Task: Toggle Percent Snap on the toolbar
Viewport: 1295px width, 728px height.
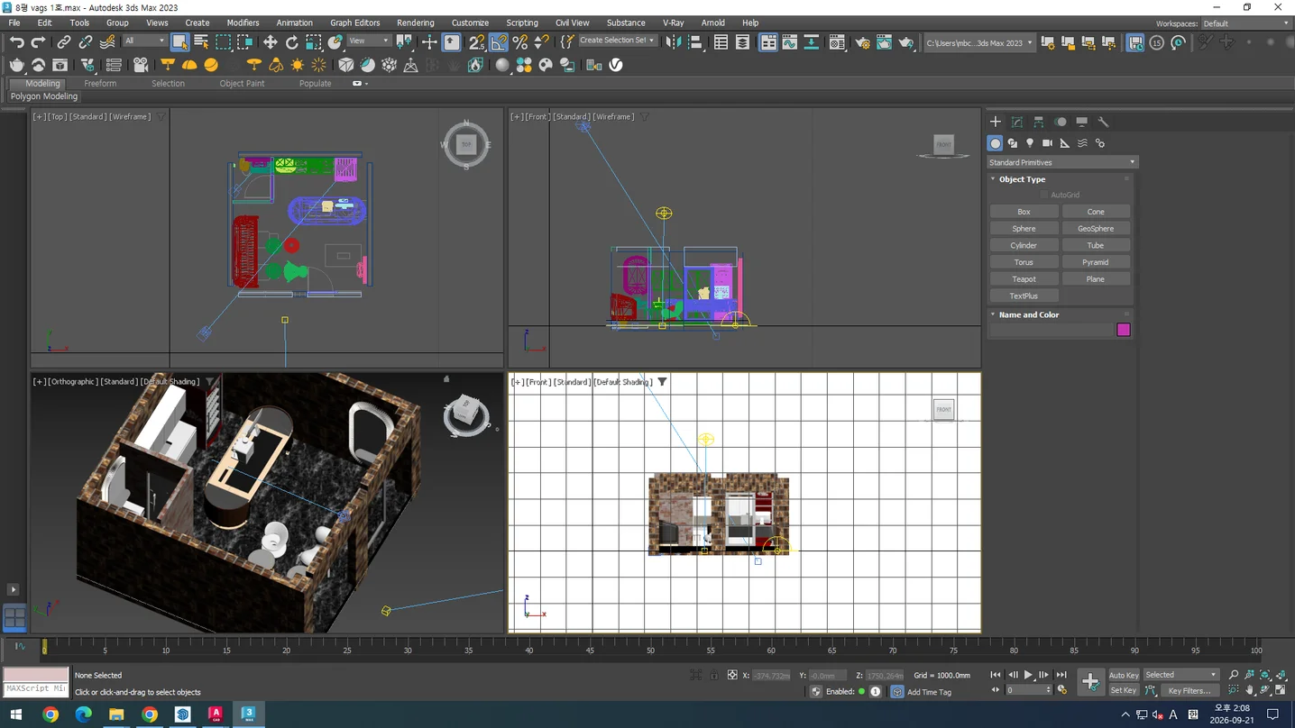Action: point(520,42)
